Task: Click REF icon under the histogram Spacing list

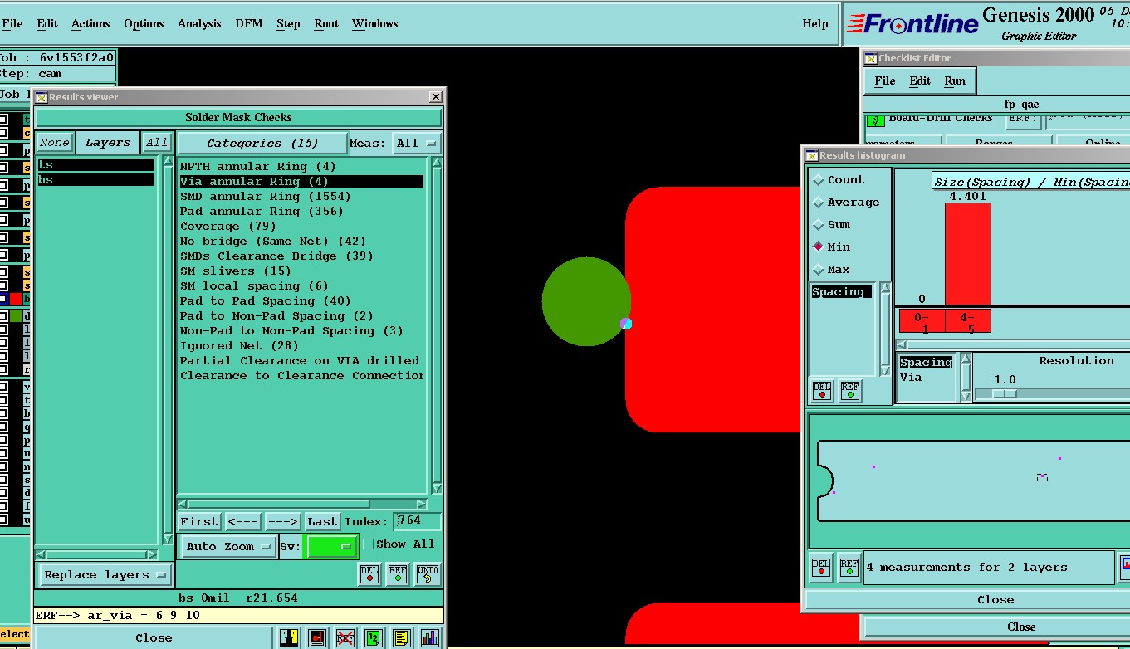Action: point(850,391)
